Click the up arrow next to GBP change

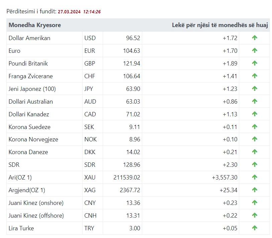point(254,63)
